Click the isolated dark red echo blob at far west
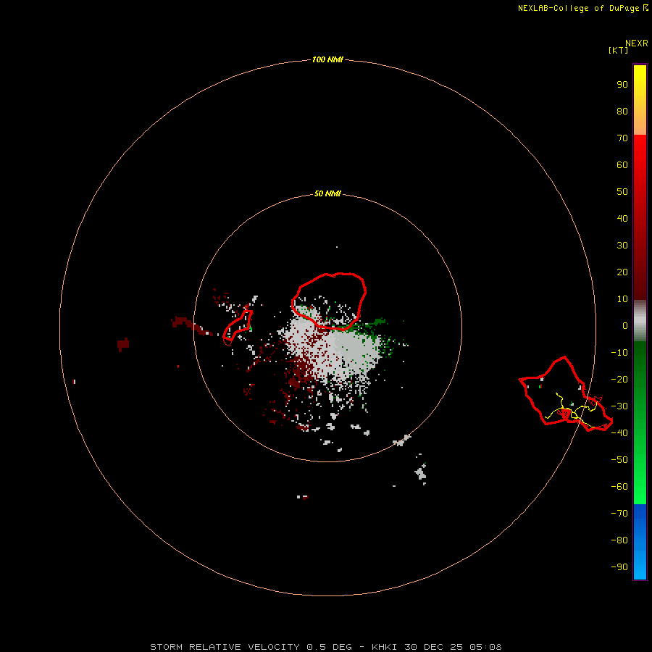This screenshot has height=652, width=652. point(123,344)
